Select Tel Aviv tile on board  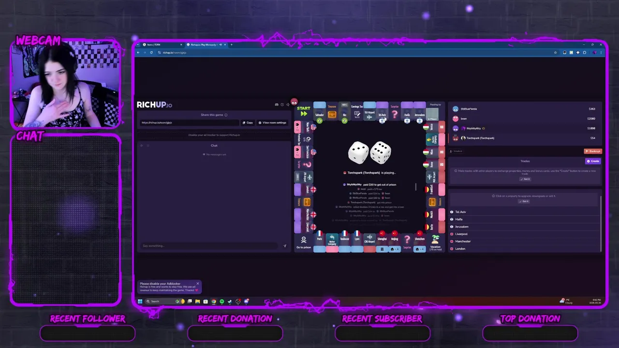tap(382, 111)
